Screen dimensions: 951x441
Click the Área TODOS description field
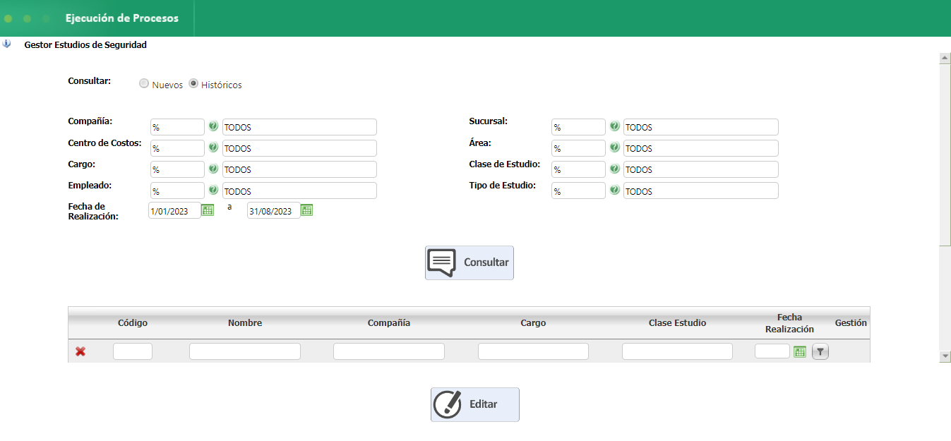point(701,148)
